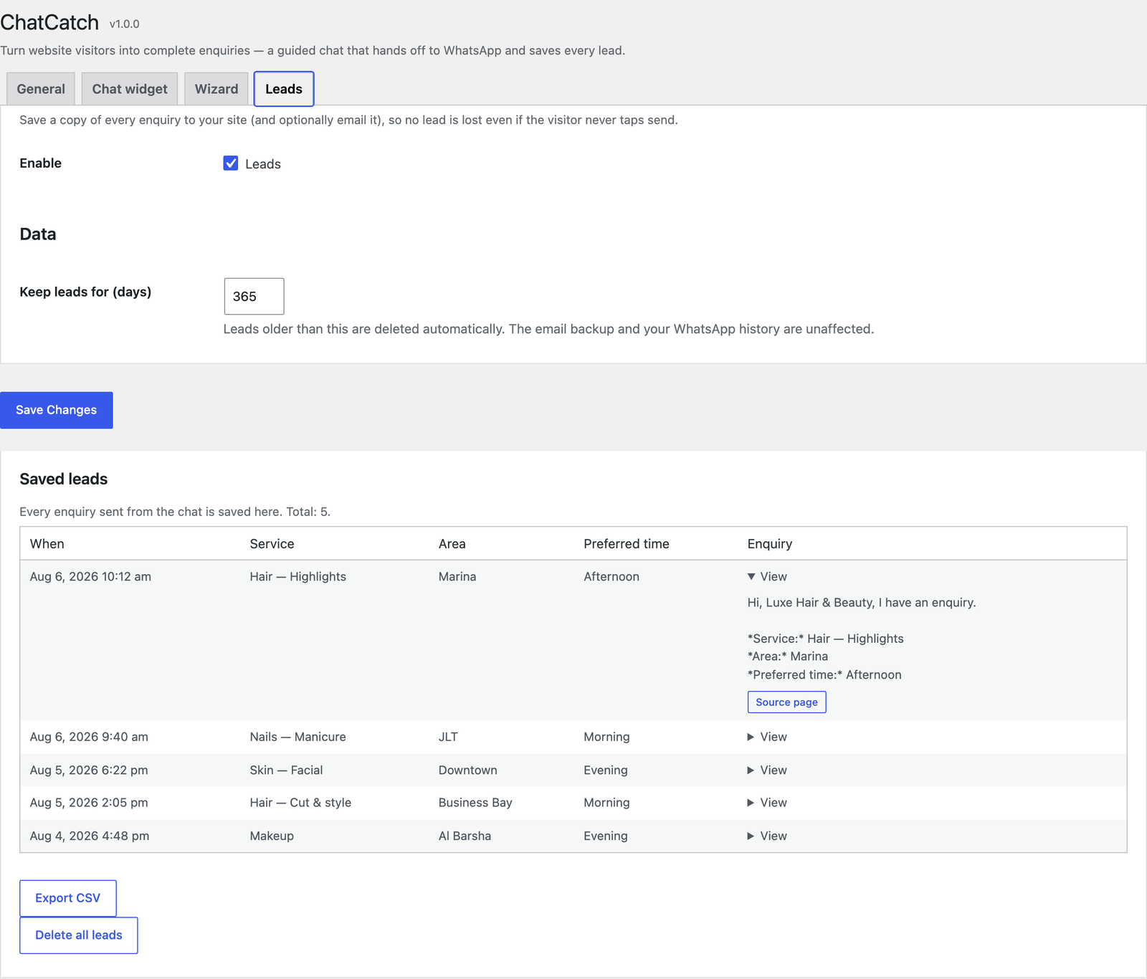Expand View for Skin — Facial lead
The image size is (1147, 979).
point(767,770)
